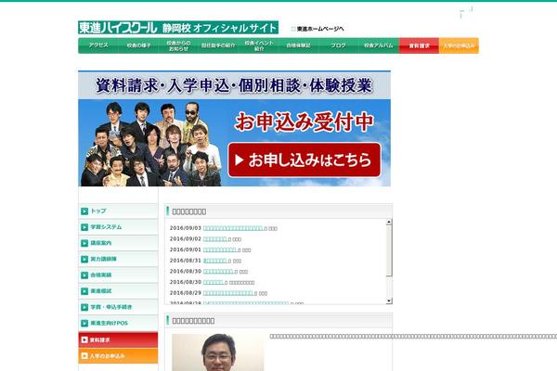Select 東進生向けPOS in the left sidebar

click(x=118, y=323)
